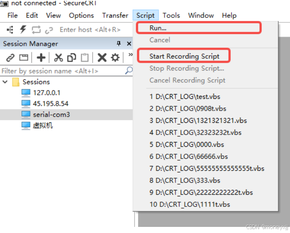Screen dimensions: 290x233
Task: Open the Tools menu
Action: pyautogui.click(x=171, y=15)
